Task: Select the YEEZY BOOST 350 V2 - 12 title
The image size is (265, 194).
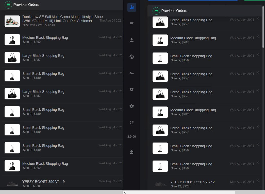Action: pyautogui.click(x=192, y=182)
